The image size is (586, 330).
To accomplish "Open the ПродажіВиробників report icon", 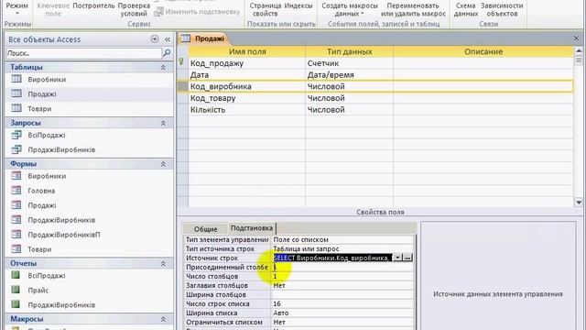I will (x=16, y=304).
